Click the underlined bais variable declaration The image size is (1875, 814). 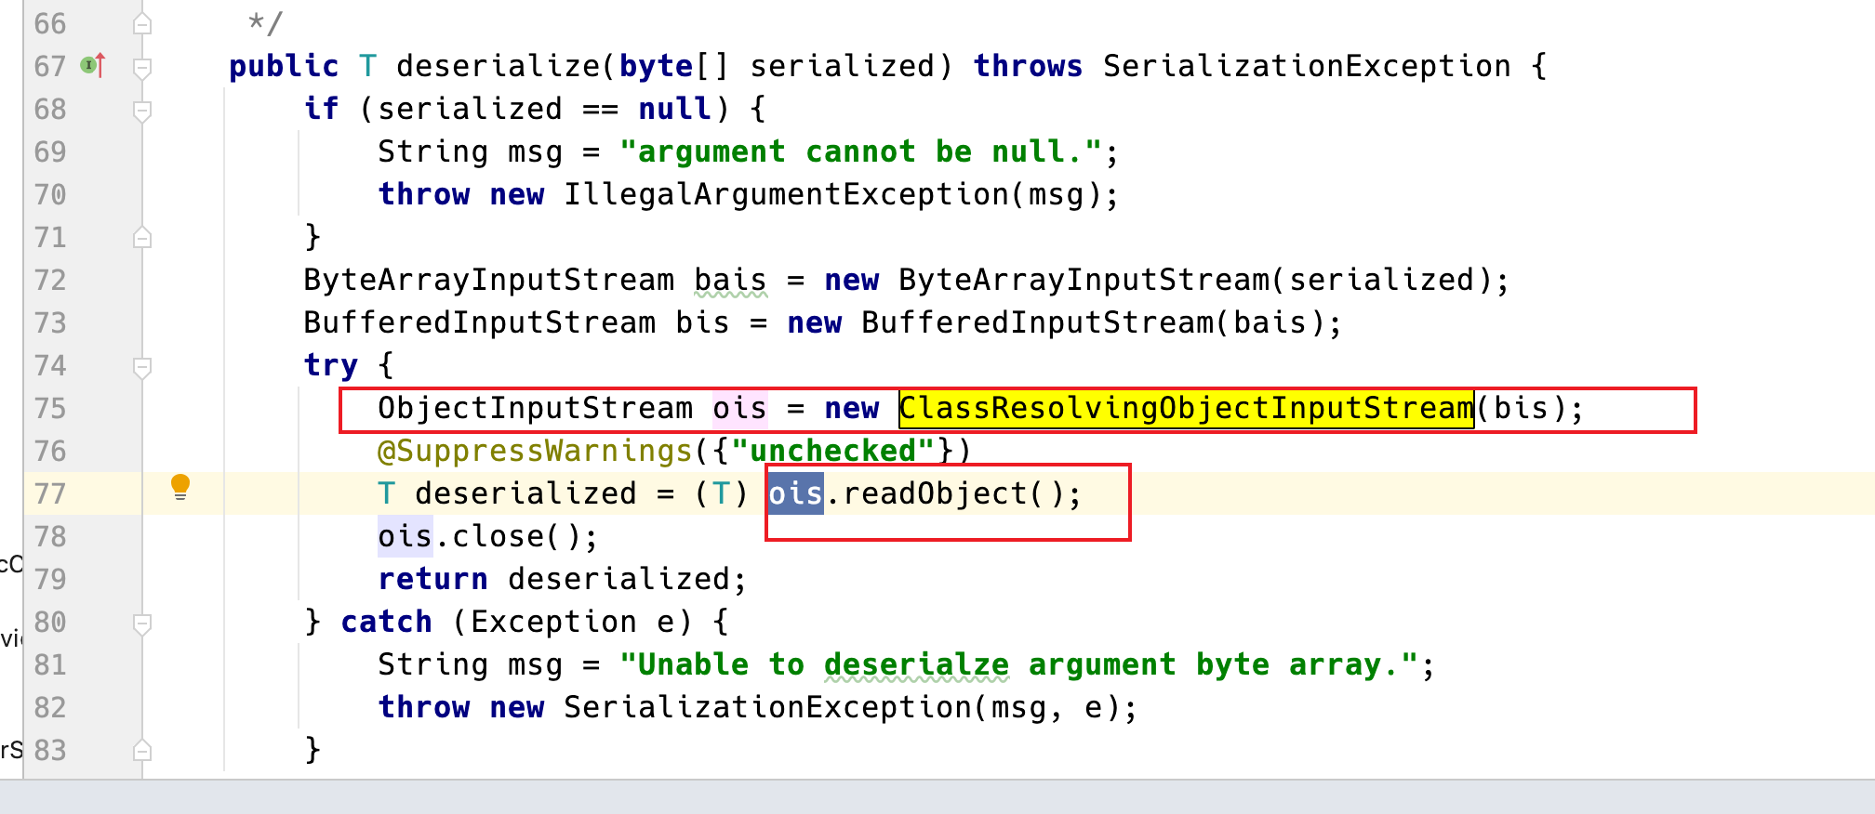click(x=730, y=280)
